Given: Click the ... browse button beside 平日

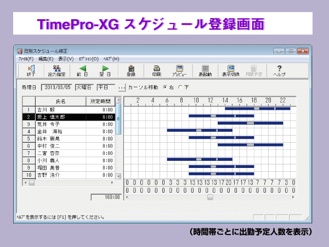Looking at the screenshot, I should 122,87.
